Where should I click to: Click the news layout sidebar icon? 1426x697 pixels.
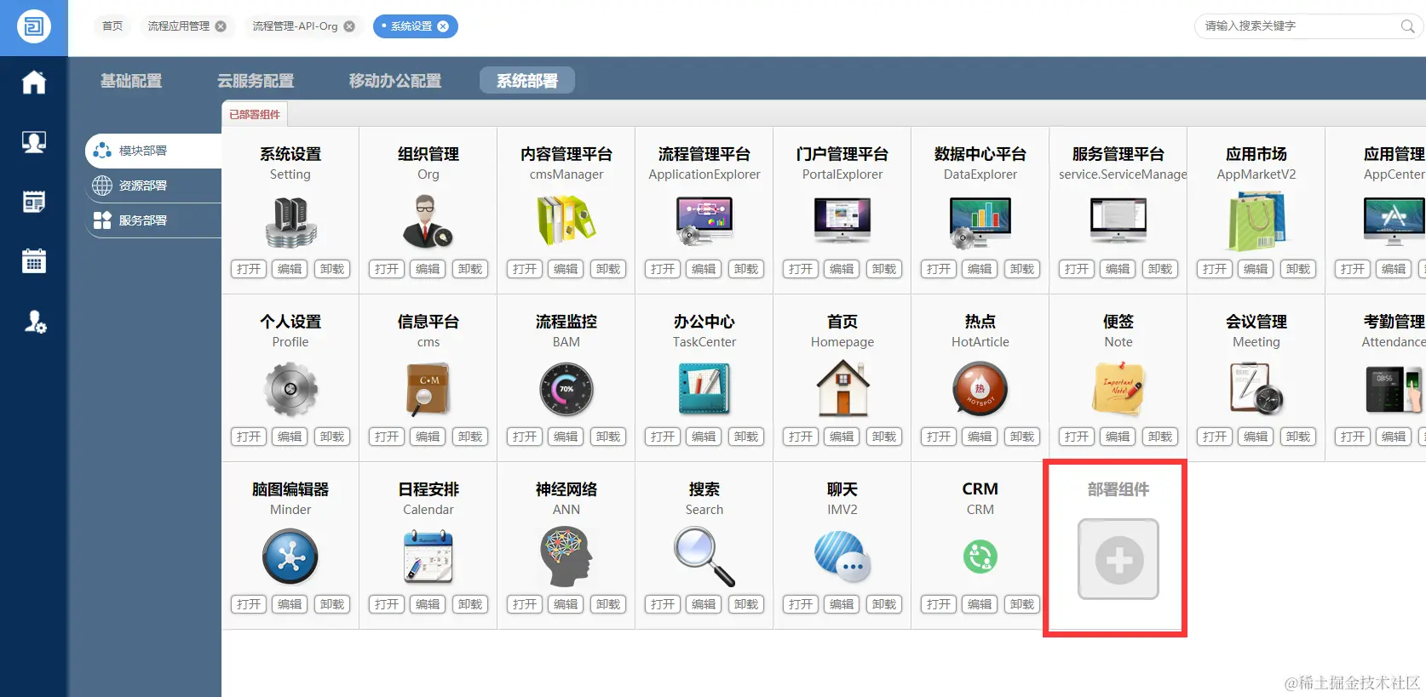34,202
